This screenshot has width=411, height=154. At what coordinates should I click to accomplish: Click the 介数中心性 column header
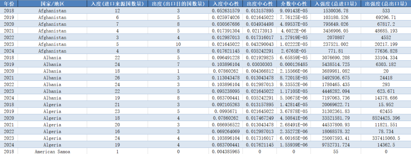294,4
